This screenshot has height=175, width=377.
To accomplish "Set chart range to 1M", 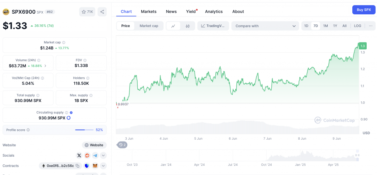I will click(x=325, y=26).
